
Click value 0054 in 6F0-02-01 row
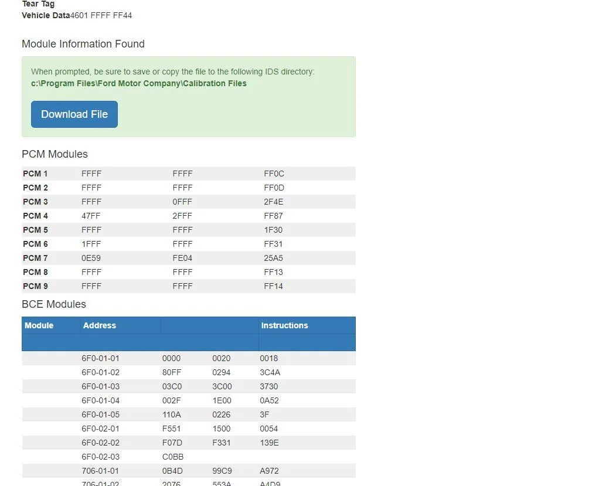click(269, 429)
